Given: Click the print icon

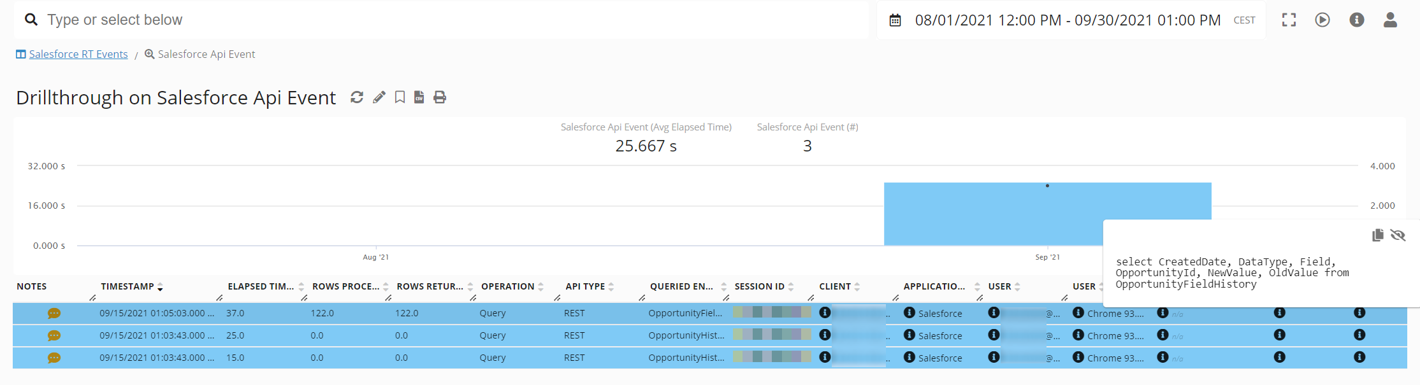Looking at the screenshot, I should point(440,97).
